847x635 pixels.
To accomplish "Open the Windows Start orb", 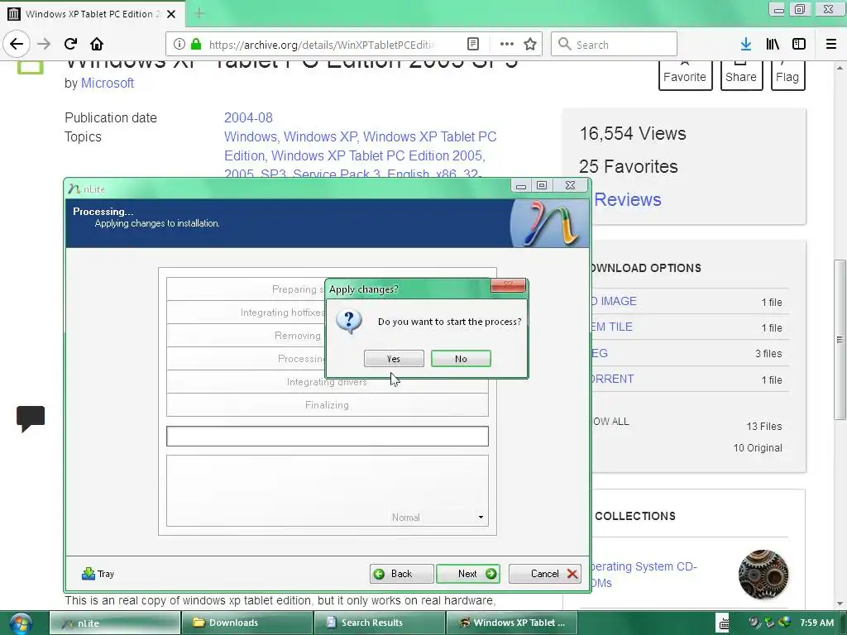I will (x=20, y=623).
